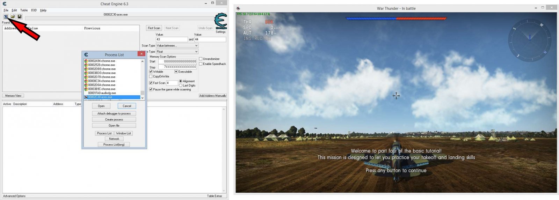Click the Open file button
The width and height of the screenshot is (559, 200).
[x=114, y=125]
